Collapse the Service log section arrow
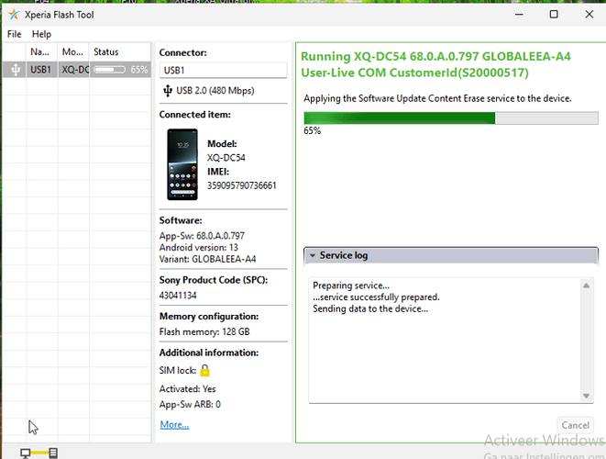Screen dimensions: 606x459 (x=313, y=255)
